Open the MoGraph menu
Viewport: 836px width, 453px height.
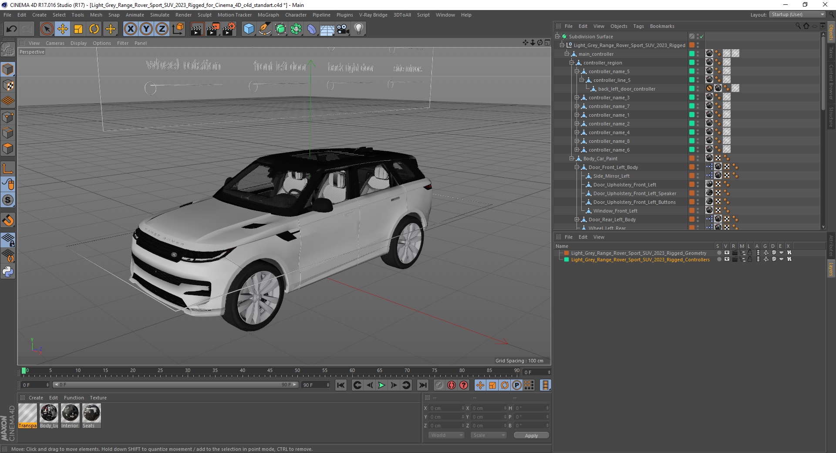pos(268,15)
